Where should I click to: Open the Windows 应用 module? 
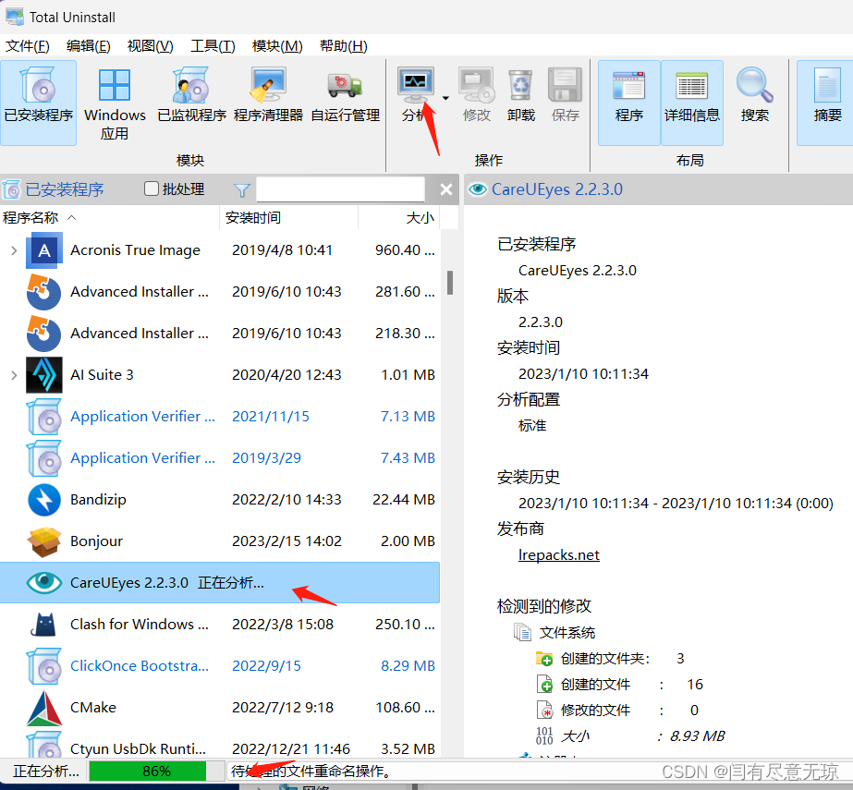(115, 102)
